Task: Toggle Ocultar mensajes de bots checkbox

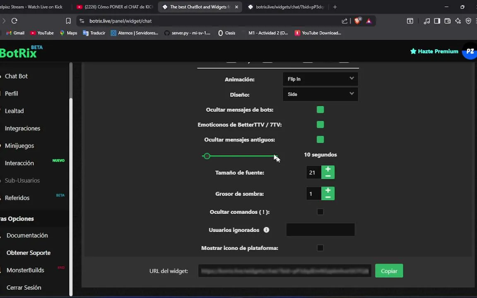Action: [320, 109]
